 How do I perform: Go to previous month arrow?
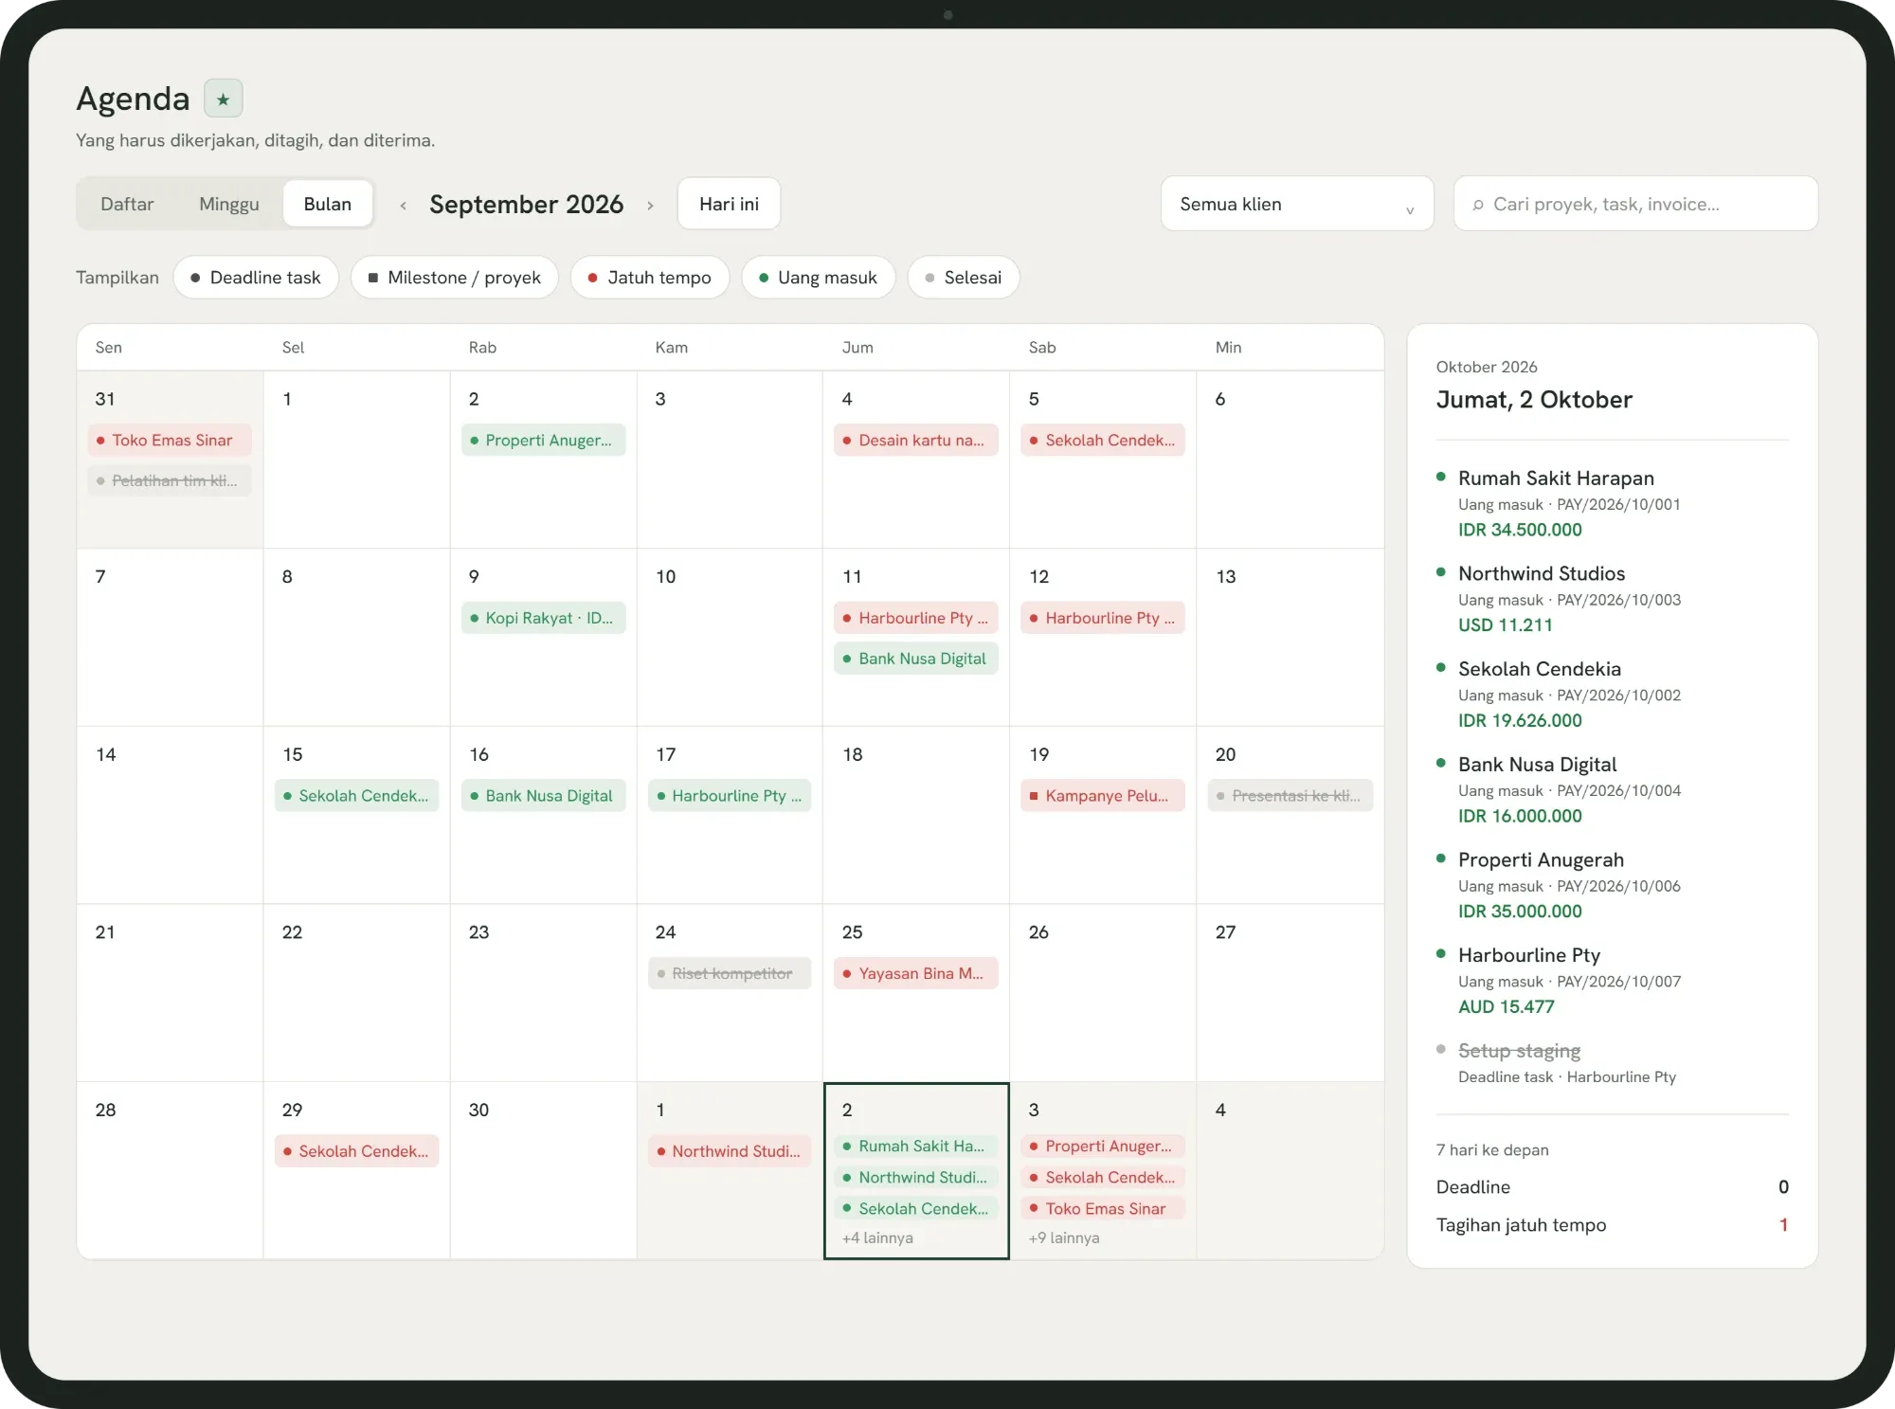click(x=404, y=205)
